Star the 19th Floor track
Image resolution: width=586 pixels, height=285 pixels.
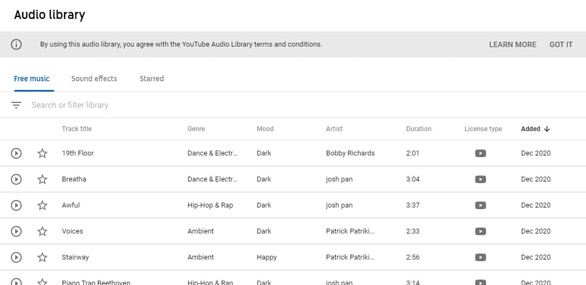click(x=42, y=153)
